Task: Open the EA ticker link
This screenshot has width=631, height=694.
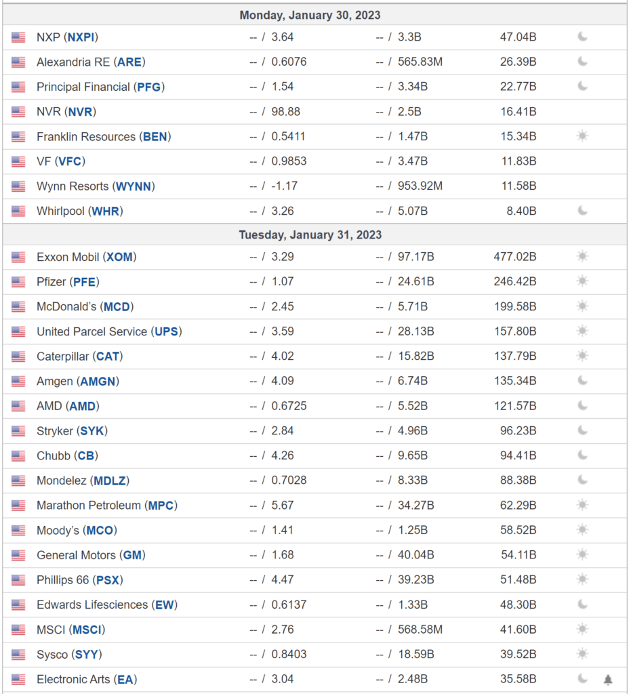Action: click(x=125, y=679)
